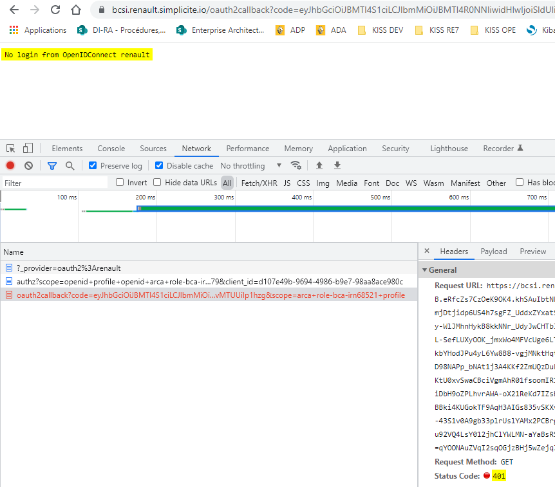Image resolution: width=555 pixels, height=487 pixels.
Task: Uncheck the Disable cache checkbox
Action: (159, 165)
